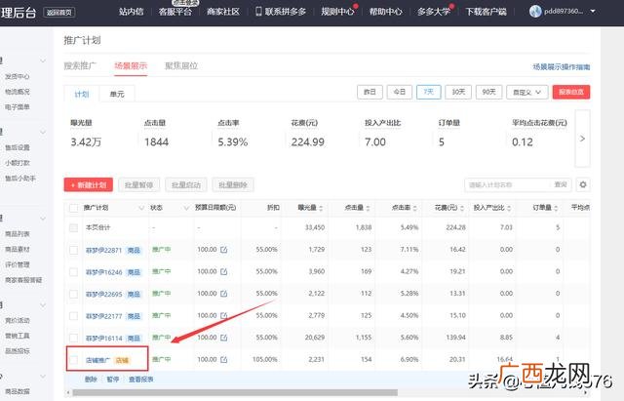Screen dimensions: 624x401
Task: Tick the checkbox for 菲梦伊16114
Action: [74, 338]
